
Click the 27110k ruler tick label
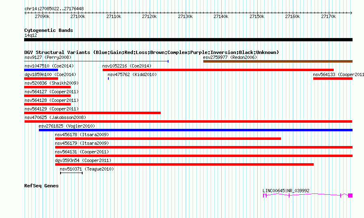tap(114, 16)
